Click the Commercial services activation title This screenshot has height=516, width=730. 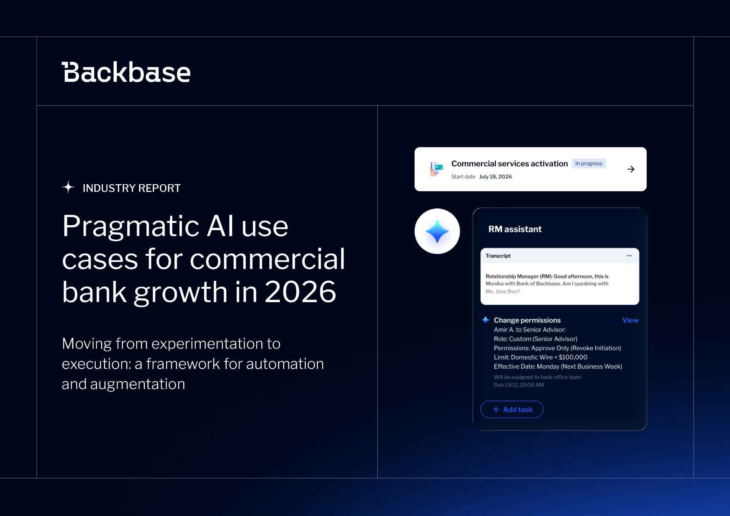click(x=509, y=163)
